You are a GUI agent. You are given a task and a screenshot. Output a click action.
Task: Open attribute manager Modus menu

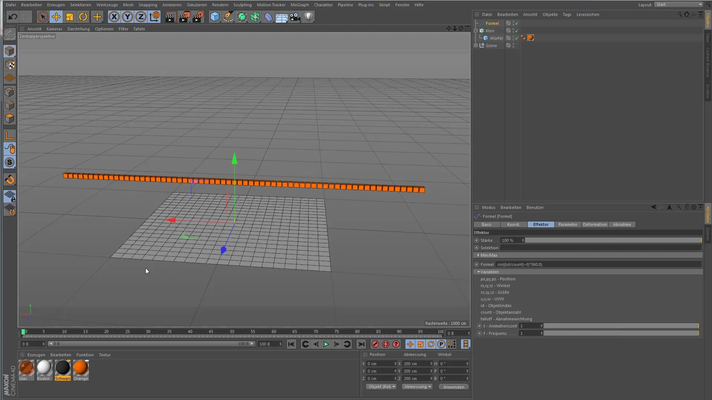tap(488, 207)
